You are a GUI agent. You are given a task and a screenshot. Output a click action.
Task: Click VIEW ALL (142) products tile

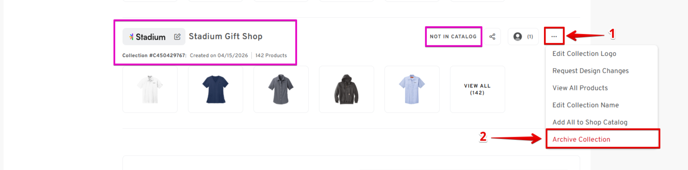[477, 89]
